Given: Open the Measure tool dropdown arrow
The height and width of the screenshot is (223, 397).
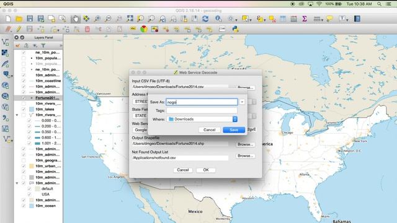Looking at the screenshot, I should click(322, 20).
